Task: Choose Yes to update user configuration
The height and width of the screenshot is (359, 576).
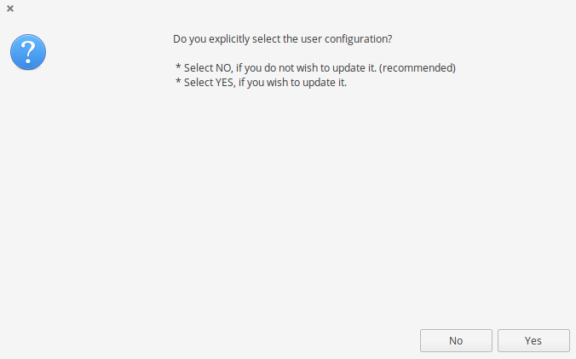Action: point(533,340)
